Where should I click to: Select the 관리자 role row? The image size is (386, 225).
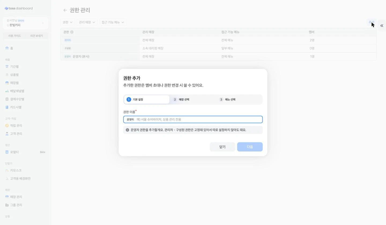point(218,40)
